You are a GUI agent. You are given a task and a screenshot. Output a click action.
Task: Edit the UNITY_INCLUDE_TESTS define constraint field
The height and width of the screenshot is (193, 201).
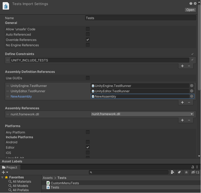tap(100, 60)
